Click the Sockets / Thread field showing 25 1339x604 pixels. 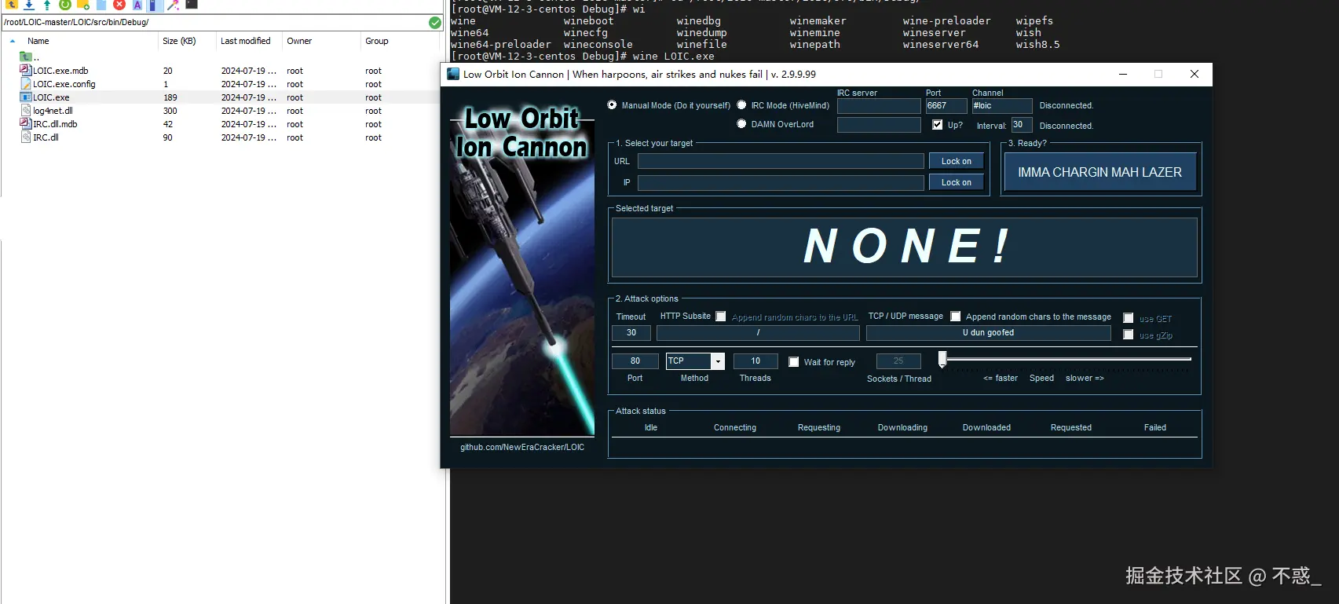click(898, 361)
